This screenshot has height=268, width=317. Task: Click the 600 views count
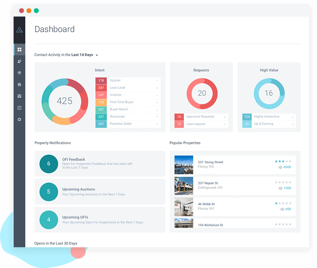click(288, 209)
